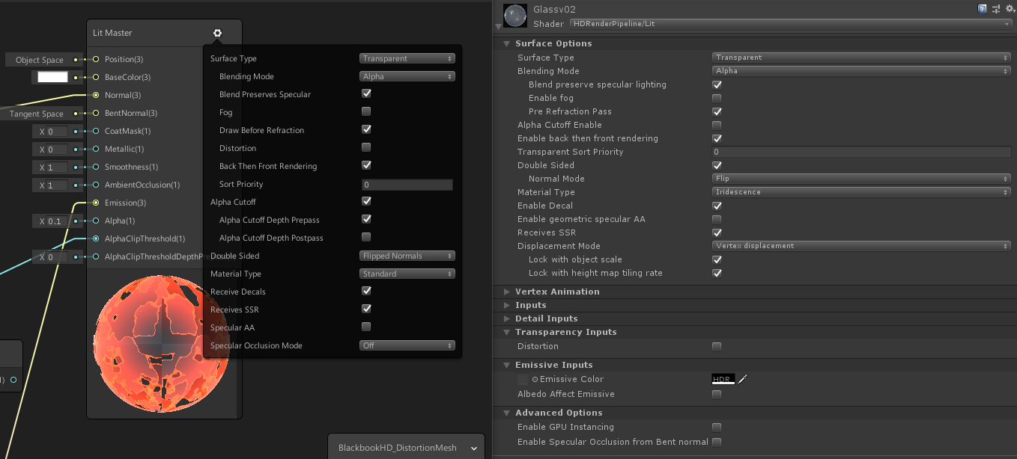Click the HDR Emissive Color swatch
Screen dimensions: 1017x459
[x=722, y=379]
